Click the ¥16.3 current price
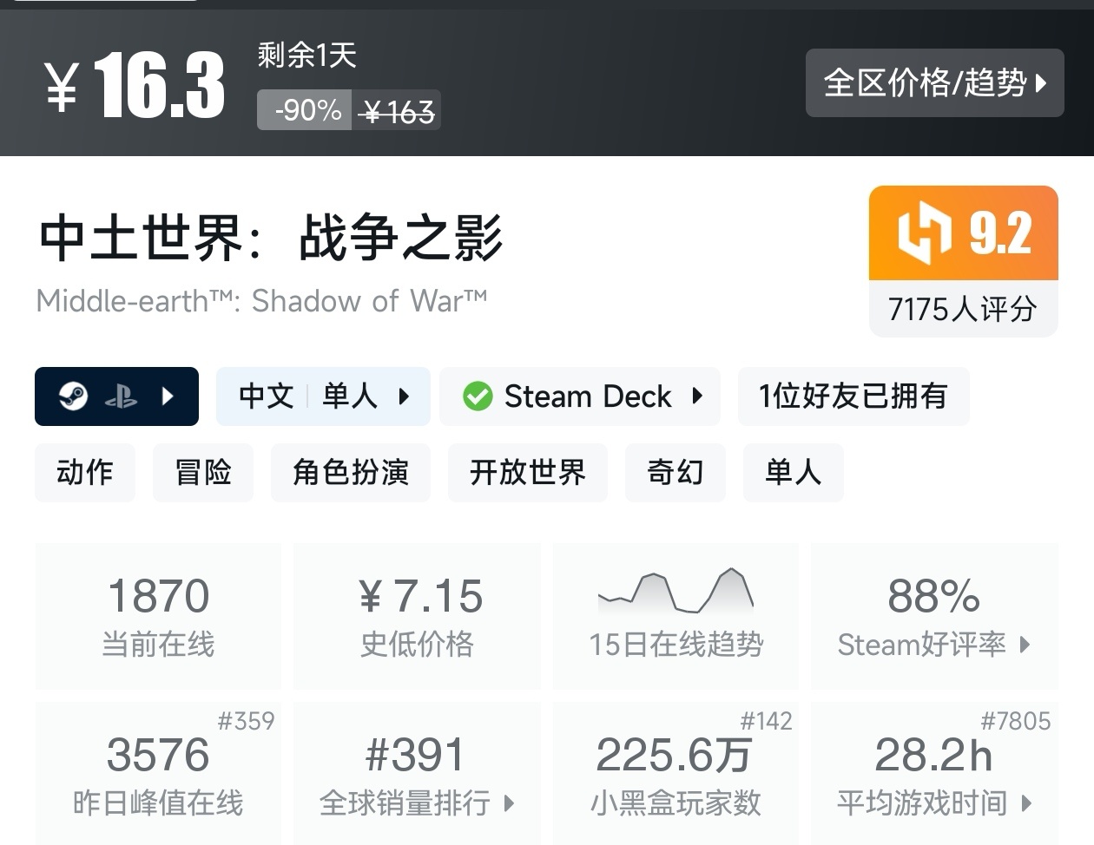The width and height of the screenshot is (1094, 845). (135, 85)
